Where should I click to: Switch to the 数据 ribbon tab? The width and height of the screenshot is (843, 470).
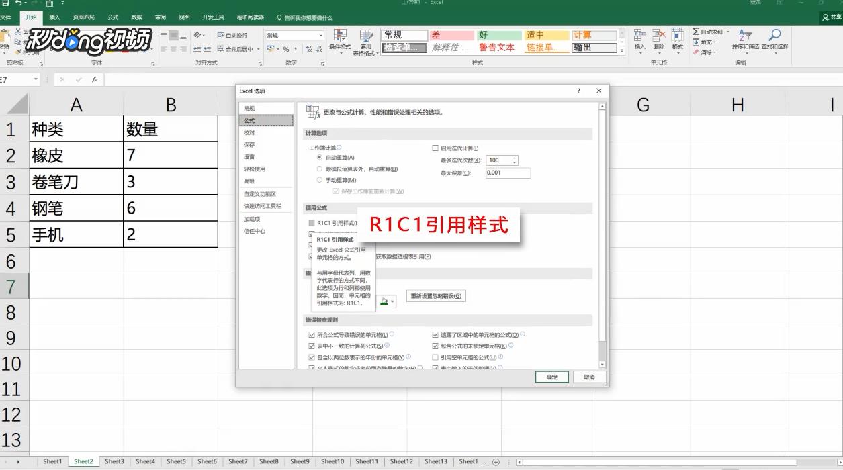coord(136,17)
